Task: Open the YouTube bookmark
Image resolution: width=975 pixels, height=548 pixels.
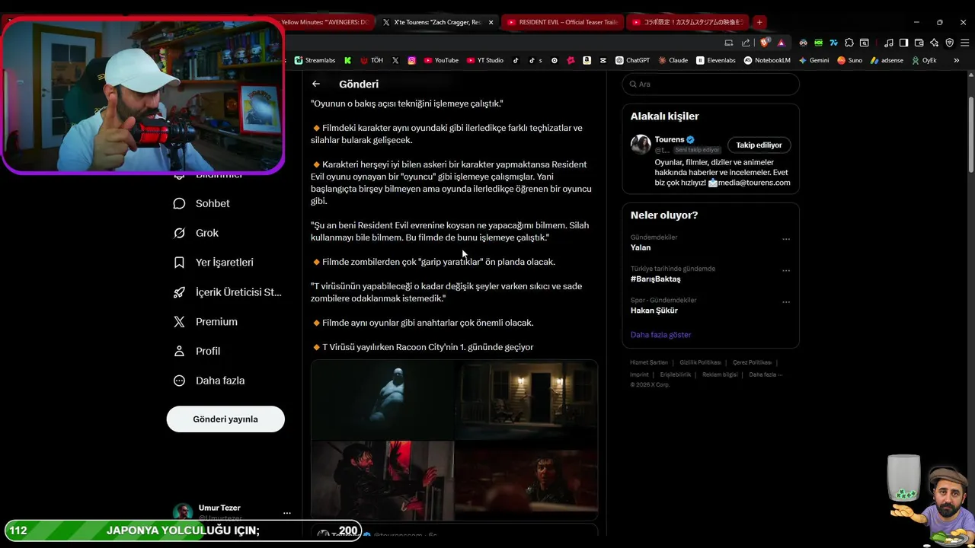Action: pyautogui.click(x=441, y=60)
